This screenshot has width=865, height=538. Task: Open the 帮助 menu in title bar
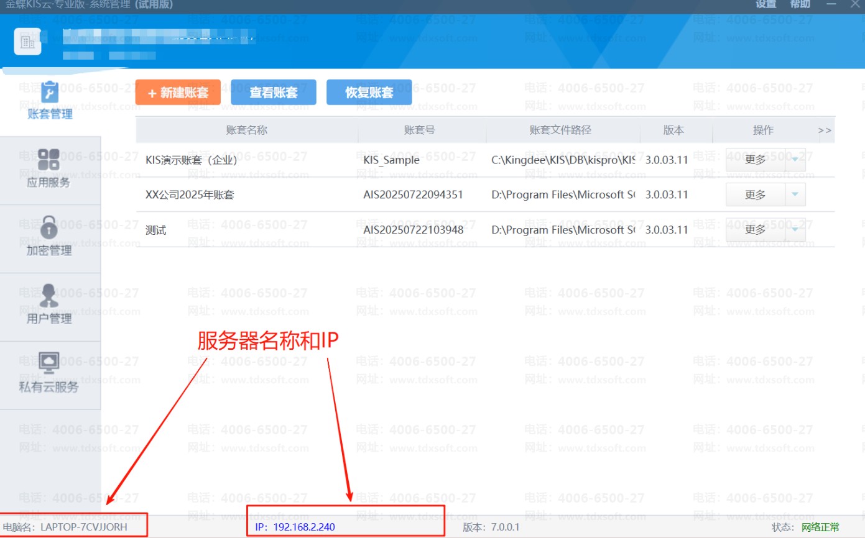800,5
